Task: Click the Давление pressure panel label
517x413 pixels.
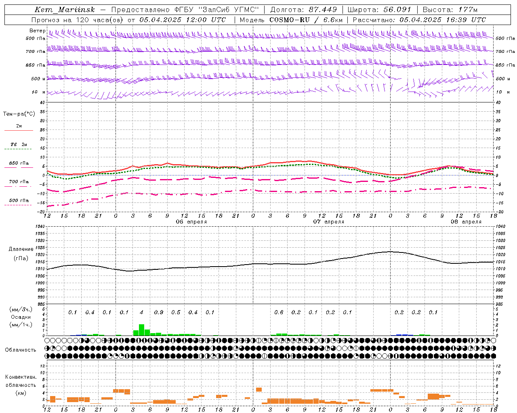Action: click(21, 249)
